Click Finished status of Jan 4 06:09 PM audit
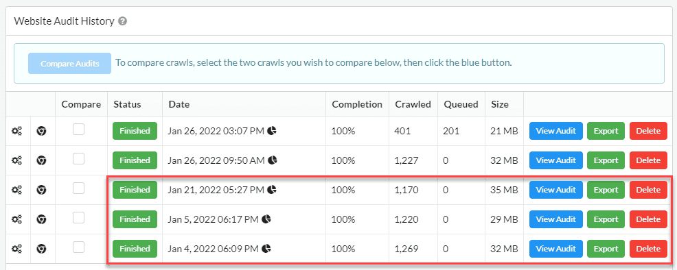Screen dimensions: 677x270 tap(135, 249)
